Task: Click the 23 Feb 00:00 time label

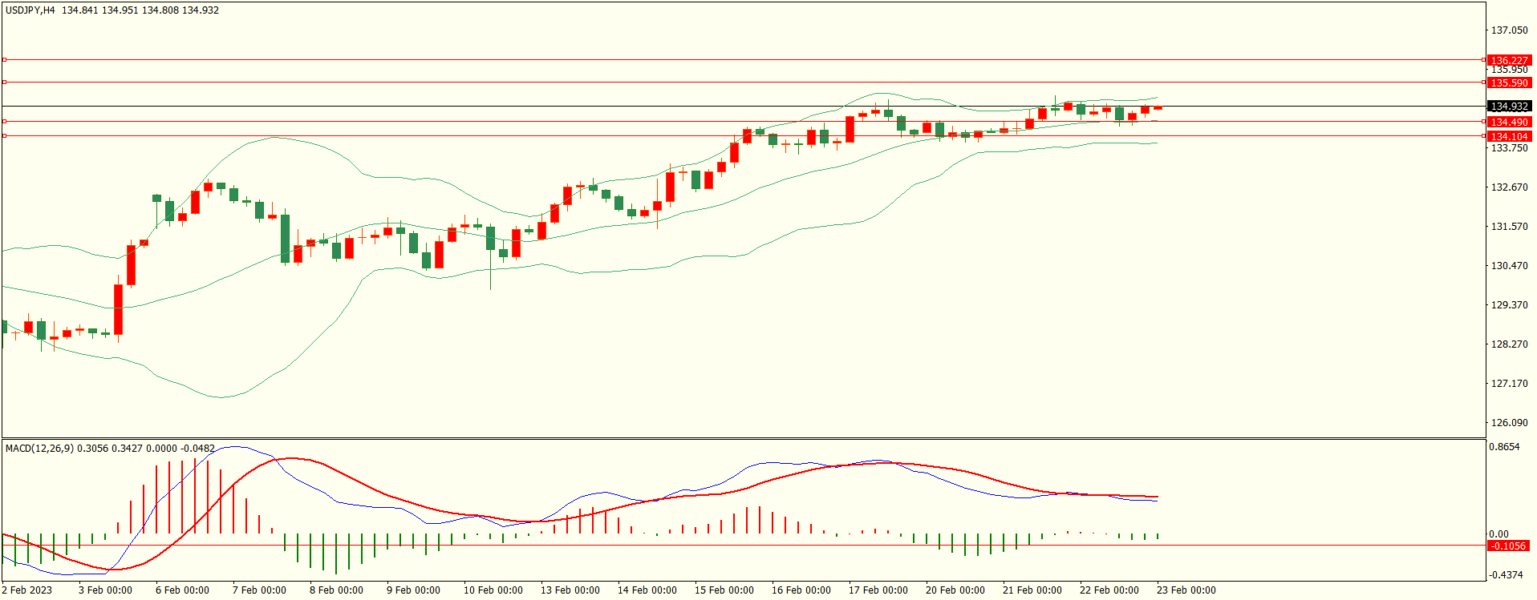Action: click(x=1186, y=590)
